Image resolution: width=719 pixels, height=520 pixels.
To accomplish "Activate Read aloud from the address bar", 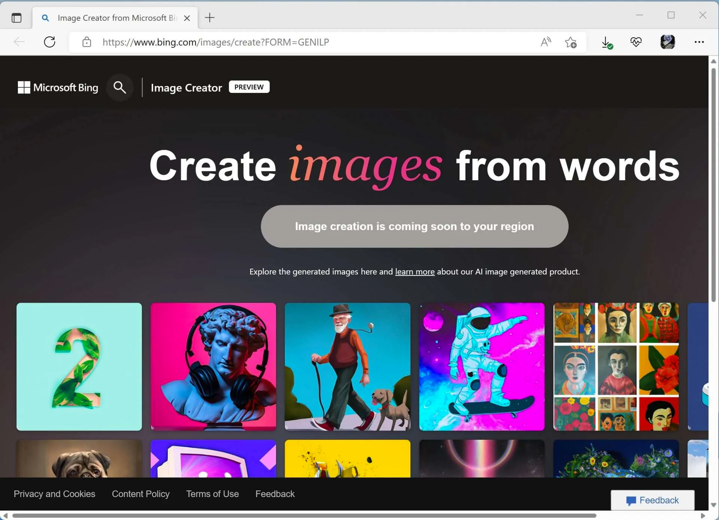I will coord(545,42).
